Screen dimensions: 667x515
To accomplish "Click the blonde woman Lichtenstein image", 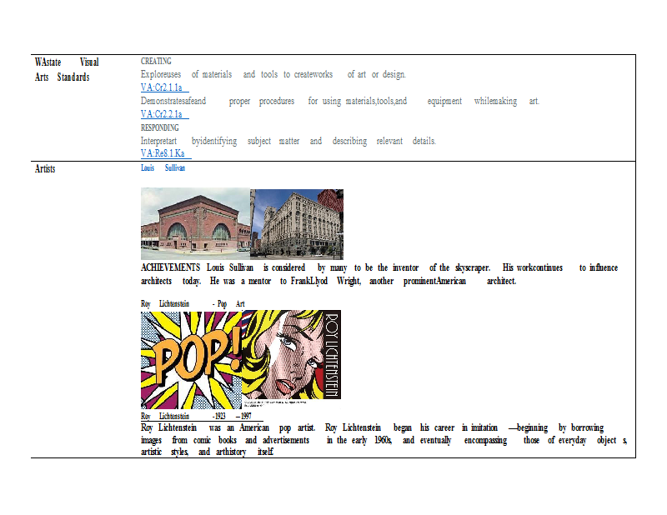I will tap(291, 355).
